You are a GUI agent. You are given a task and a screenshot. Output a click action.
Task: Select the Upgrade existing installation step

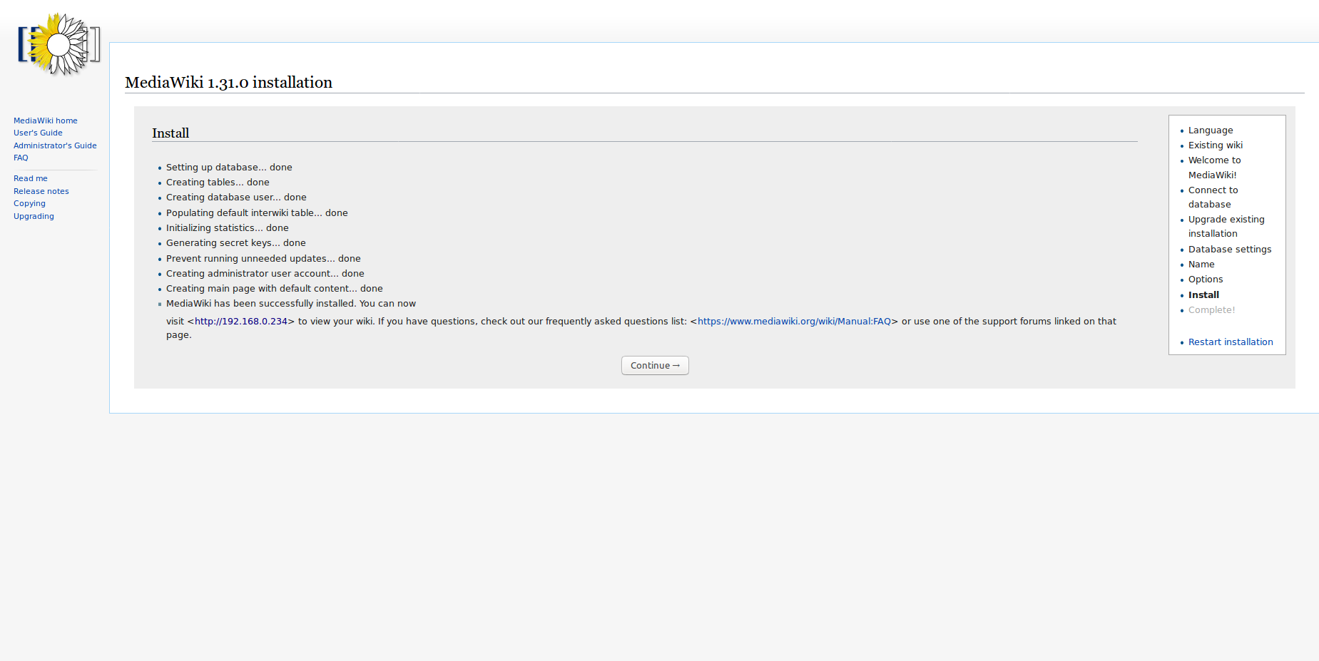point(1226,227)
